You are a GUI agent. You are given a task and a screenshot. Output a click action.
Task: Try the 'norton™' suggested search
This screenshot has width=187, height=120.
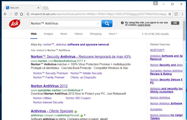tap(49, 44)
